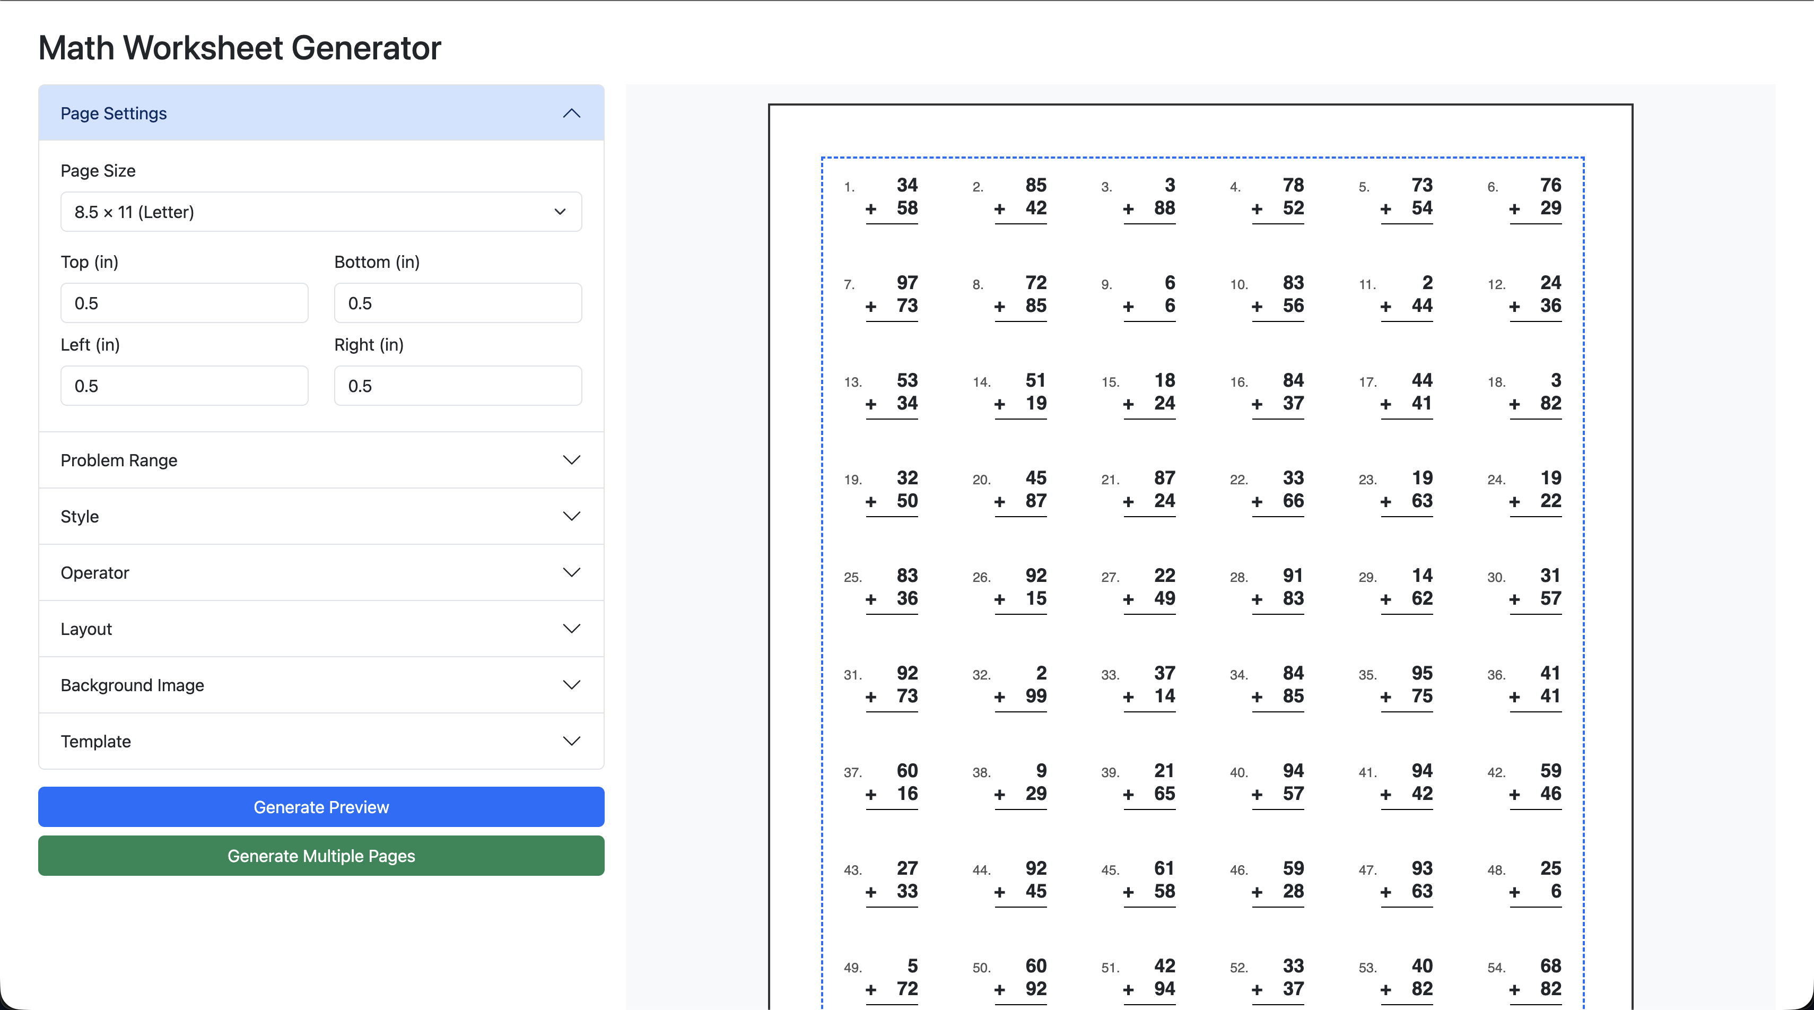The width and height of the screenshot is (1814, 1010).
Task: Open the Page Size dropdown
Action: pos(320,212)
